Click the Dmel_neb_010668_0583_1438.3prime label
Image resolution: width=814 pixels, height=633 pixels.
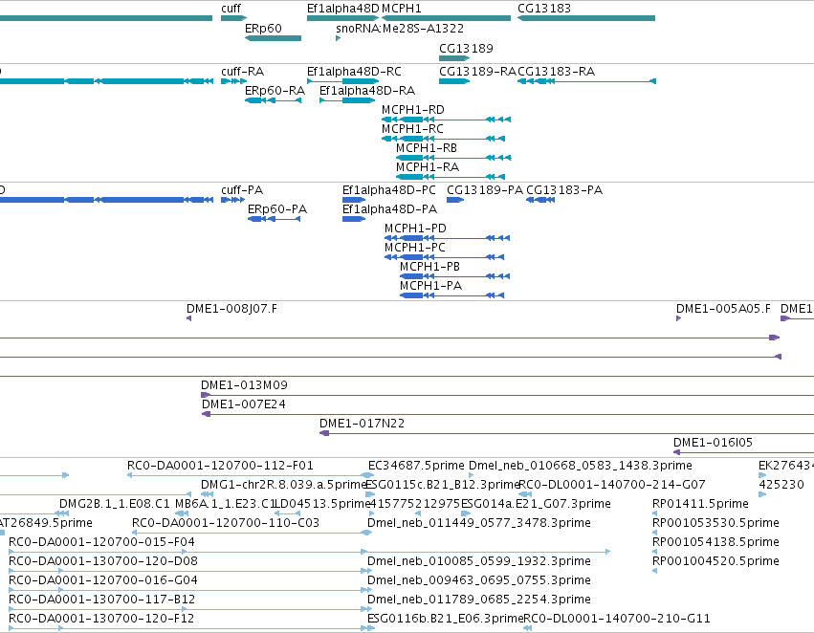[581, 466]
